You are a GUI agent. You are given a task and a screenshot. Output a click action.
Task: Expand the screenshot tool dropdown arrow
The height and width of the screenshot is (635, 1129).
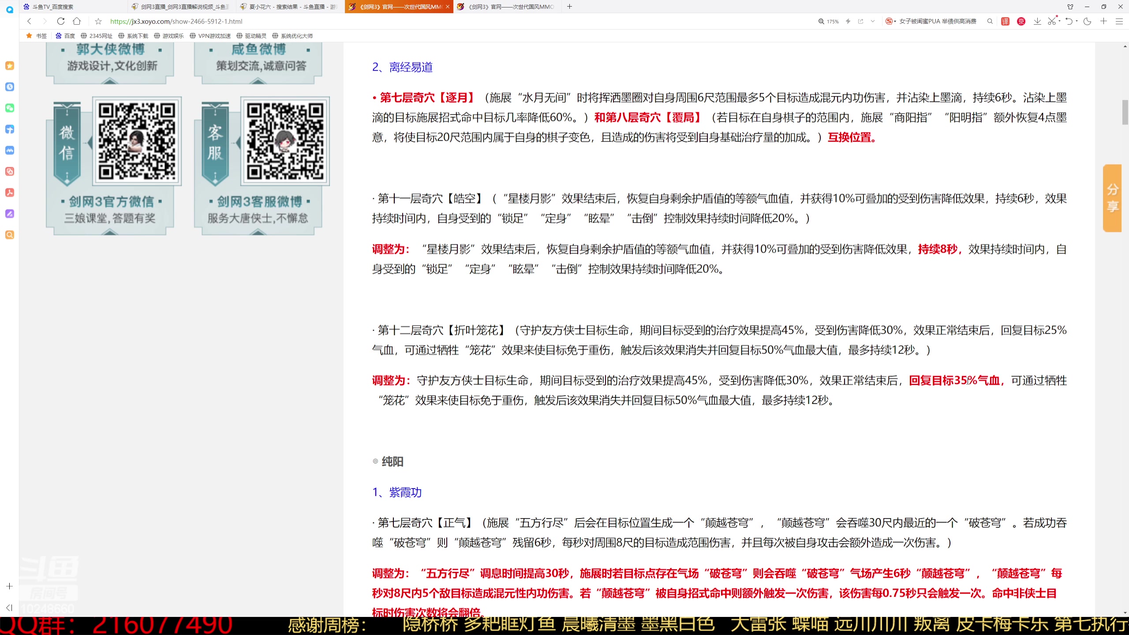[1059, 21]
